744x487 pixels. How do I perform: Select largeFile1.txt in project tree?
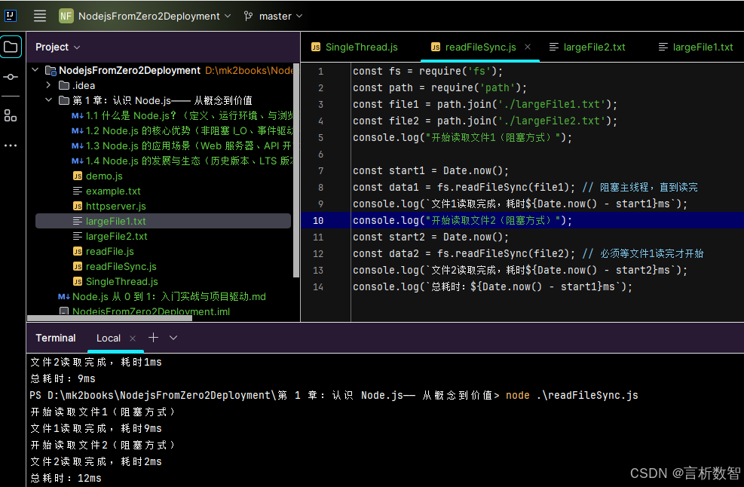163,221
